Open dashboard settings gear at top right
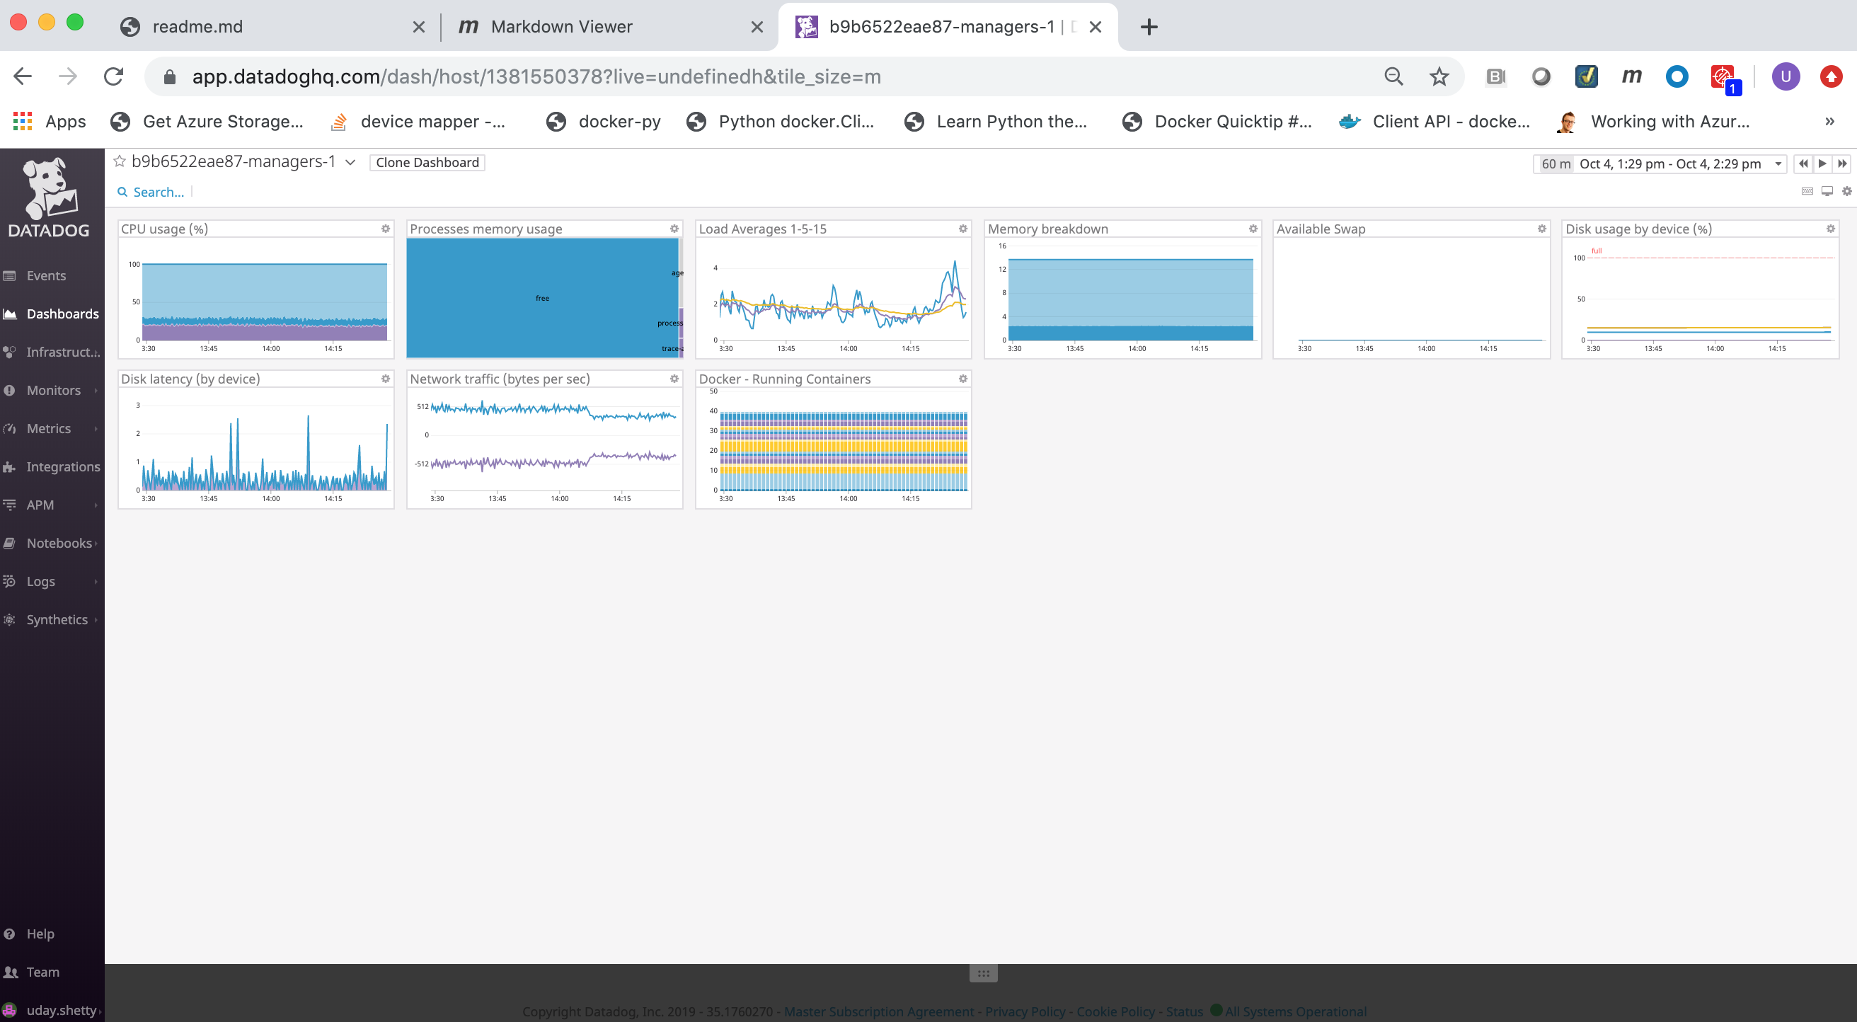 coord(1846,191)
